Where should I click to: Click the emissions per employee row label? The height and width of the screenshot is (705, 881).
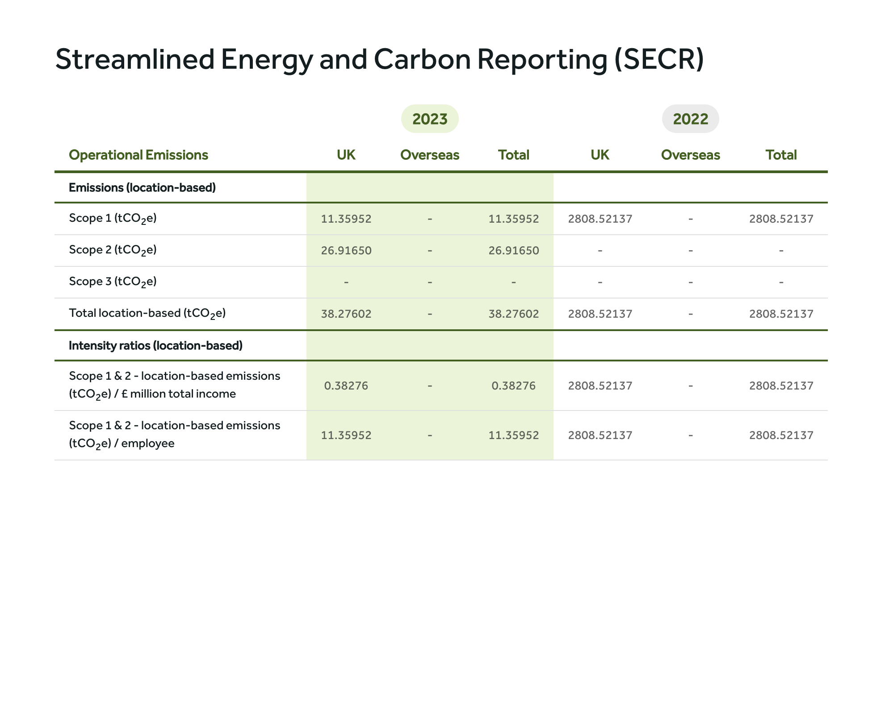click(x=175, y=435)
